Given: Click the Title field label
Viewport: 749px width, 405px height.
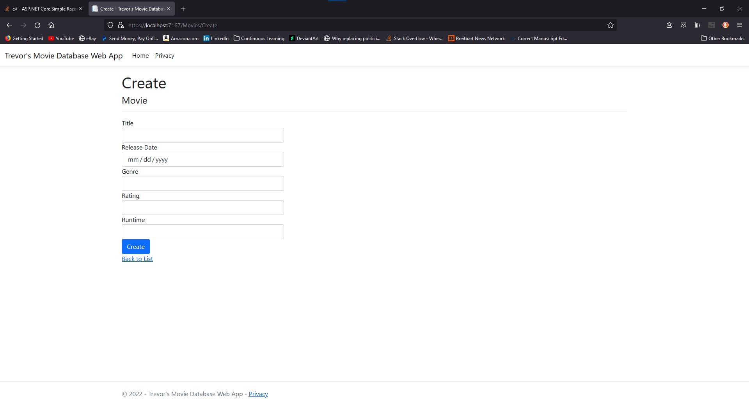Looking at the screenshot, I should pos(128,123).
